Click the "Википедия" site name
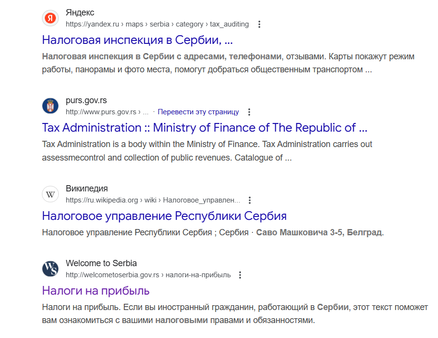The height and width of the screenshot is (338, 438). tap(87, 189)
